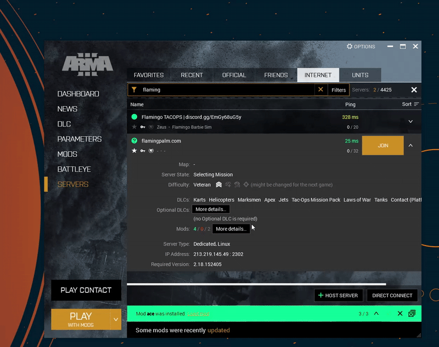Expand Flamingo TACOPS server details

tap(410, 121)
